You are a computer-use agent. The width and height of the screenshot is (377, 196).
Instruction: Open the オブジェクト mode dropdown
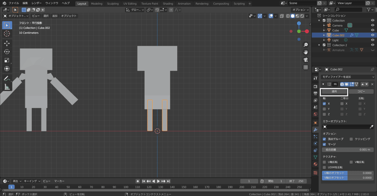(x=16, y=16)
